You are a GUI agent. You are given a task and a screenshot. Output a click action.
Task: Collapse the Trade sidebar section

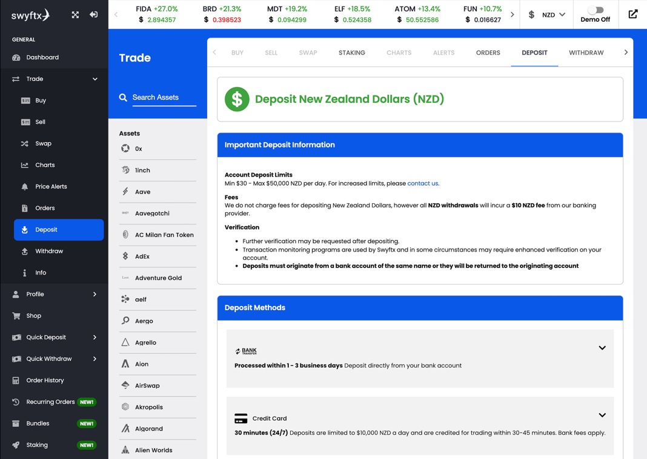95,79
